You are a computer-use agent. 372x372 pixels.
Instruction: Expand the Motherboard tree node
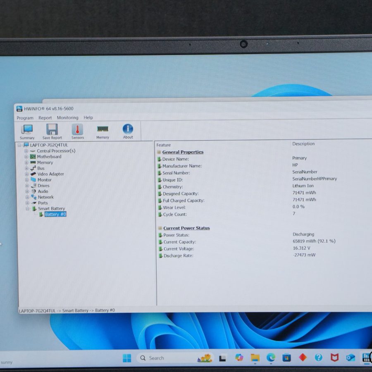[26, 157]
